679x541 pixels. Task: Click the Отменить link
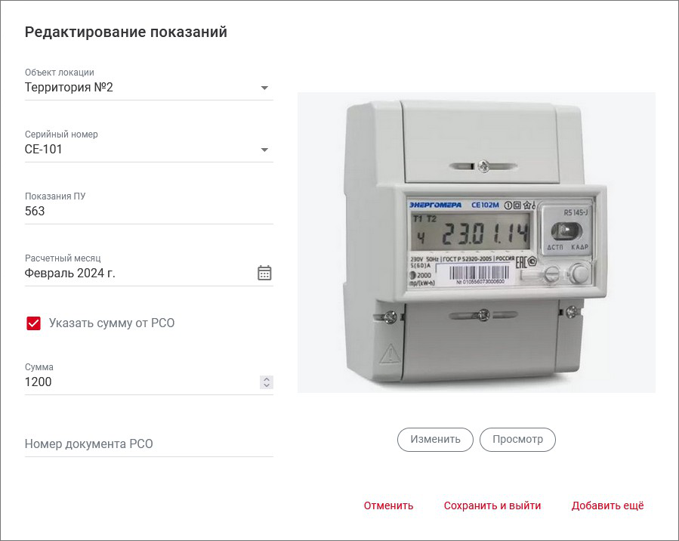pyautogui.click(x=388, y=506)
